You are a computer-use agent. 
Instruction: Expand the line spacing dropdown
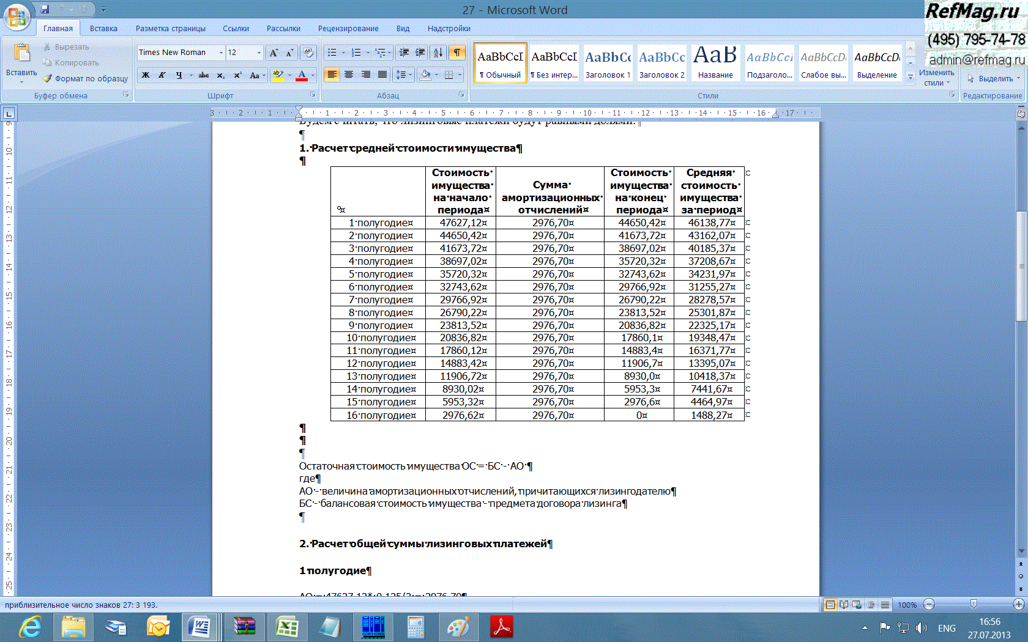coord(408,75)
